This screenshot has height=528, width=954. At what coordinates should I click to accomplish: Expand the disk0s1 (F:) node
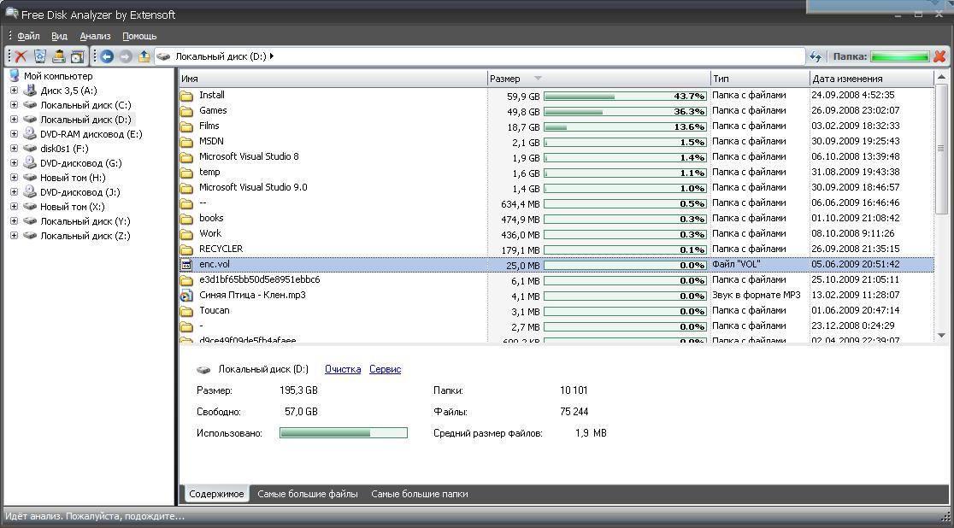(14, 149)
